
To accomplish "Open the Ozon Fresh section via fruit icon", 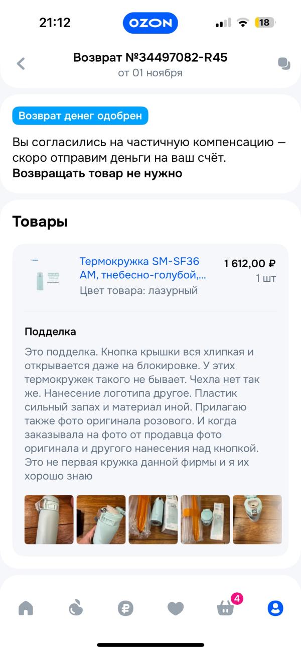I will tap(76, 608).
